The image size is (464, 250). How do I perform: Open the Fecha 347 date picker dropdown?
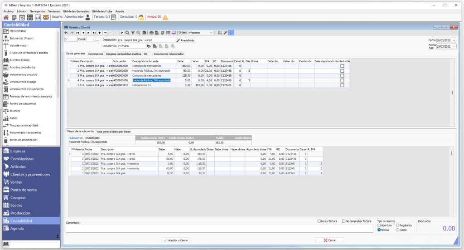pos(454,46)
